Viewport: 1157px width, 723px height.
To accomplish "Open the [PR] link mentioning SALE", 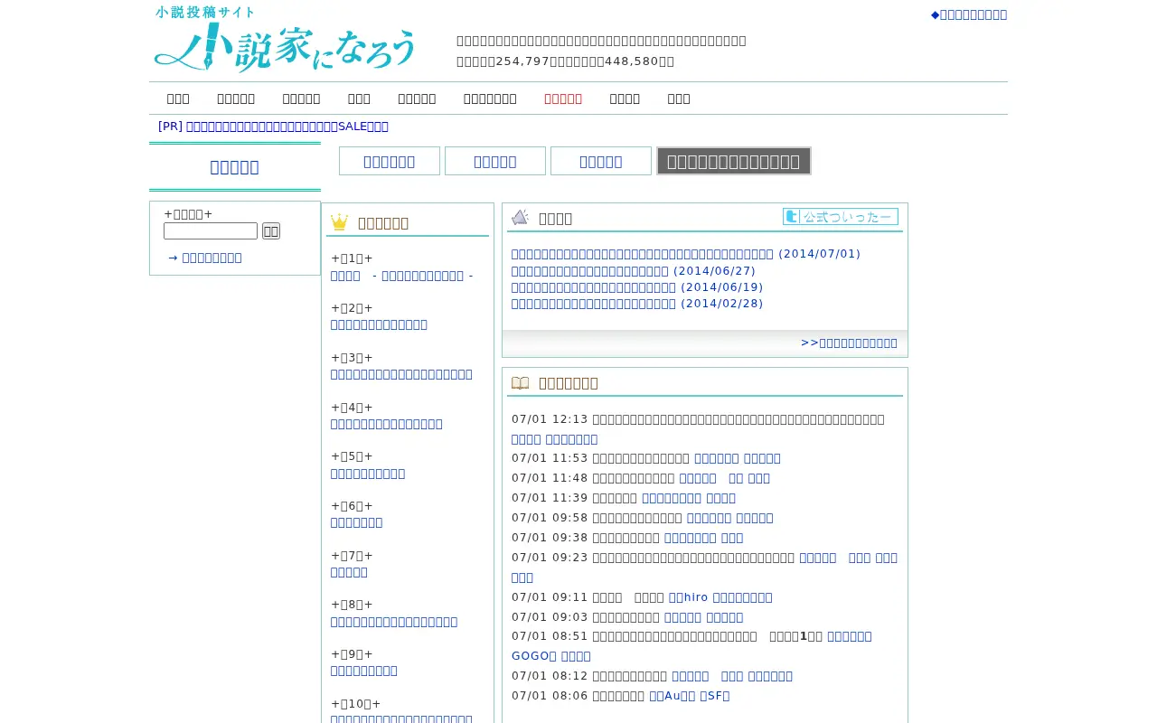I will pyautogui.click(x=273, y=127).
